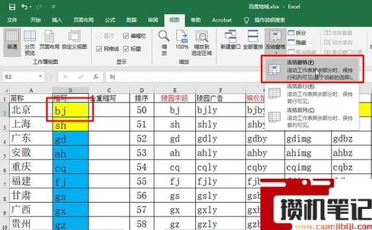This screenshot has width=372, height=230.
Task: Click the 拆分 split button
Action: point(297,33)
